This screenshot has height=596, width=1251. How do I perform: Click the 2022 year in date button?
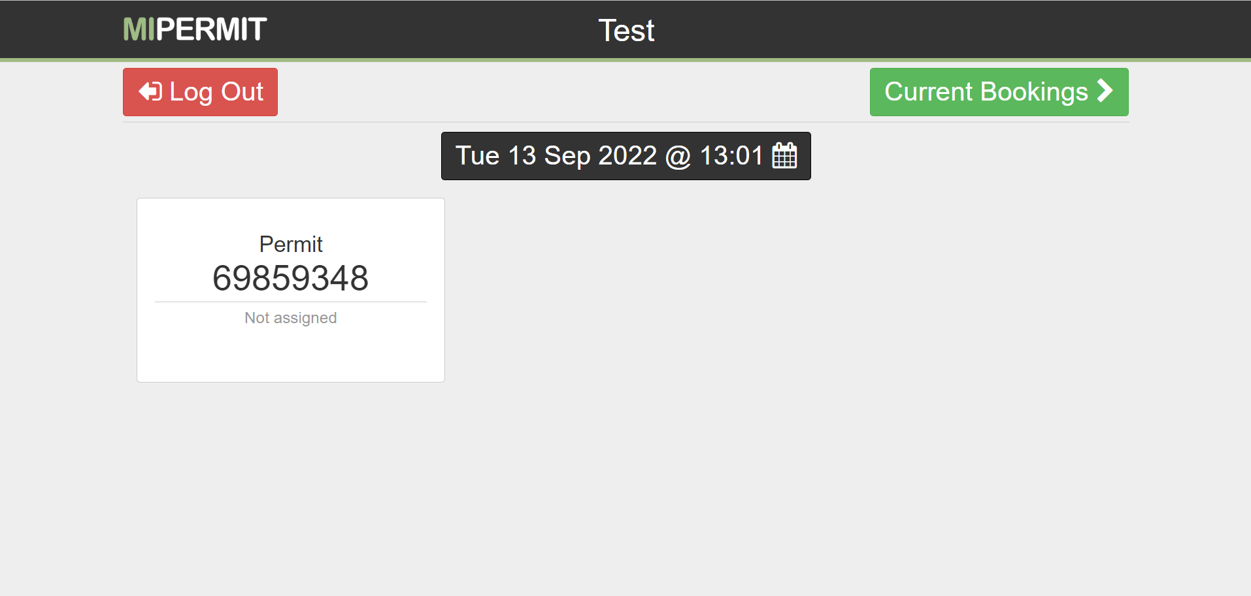627,156
